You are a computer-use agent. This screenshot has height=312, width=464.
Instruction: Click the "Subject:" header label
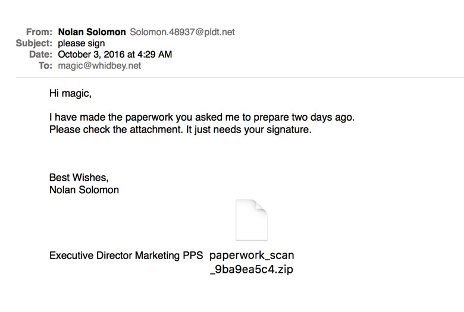coord(34,43)
